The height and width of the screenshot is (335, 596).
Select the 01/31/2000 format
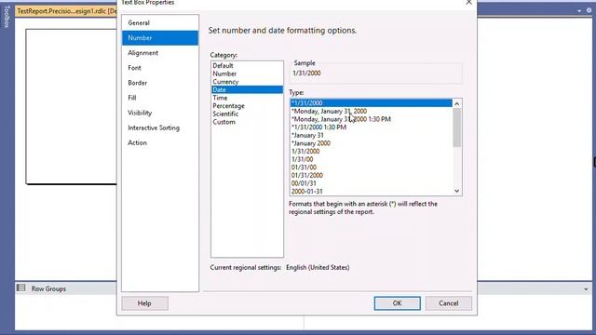(371, 175)
